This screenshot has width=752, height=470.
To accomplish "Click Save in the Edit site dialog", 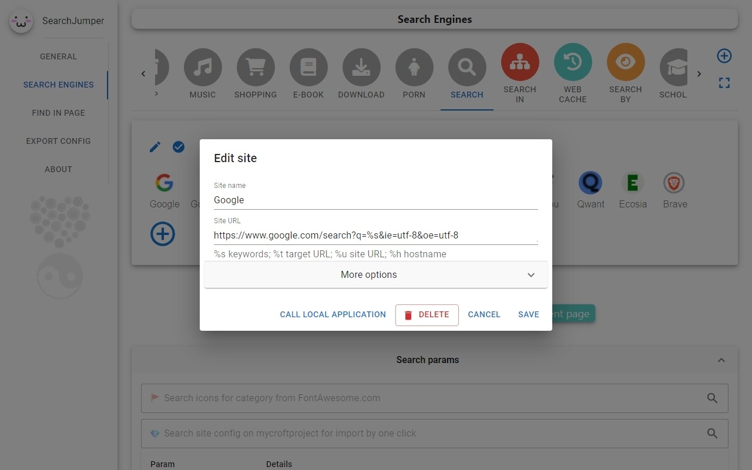I will (528, 314).
